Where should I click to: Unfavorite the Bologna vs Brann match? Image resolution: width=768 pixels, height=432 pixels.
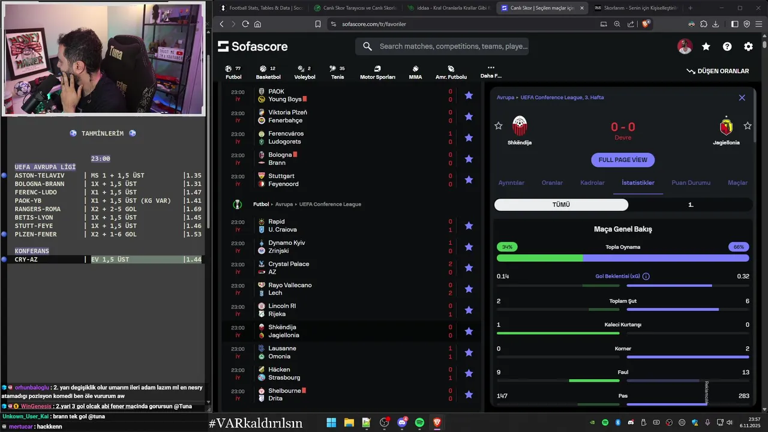coord(469,159)
